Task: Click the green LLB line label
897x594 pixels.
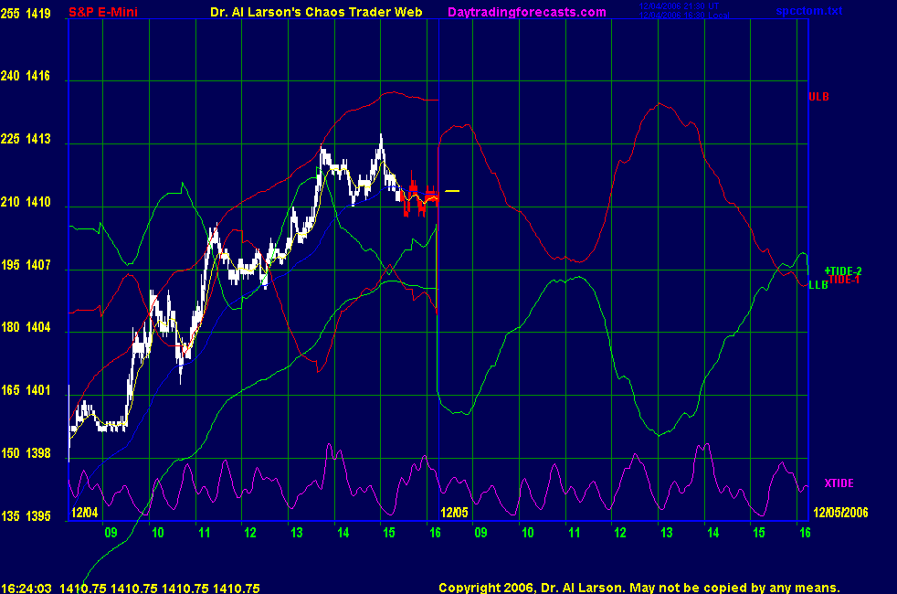Action: point(818,285)
